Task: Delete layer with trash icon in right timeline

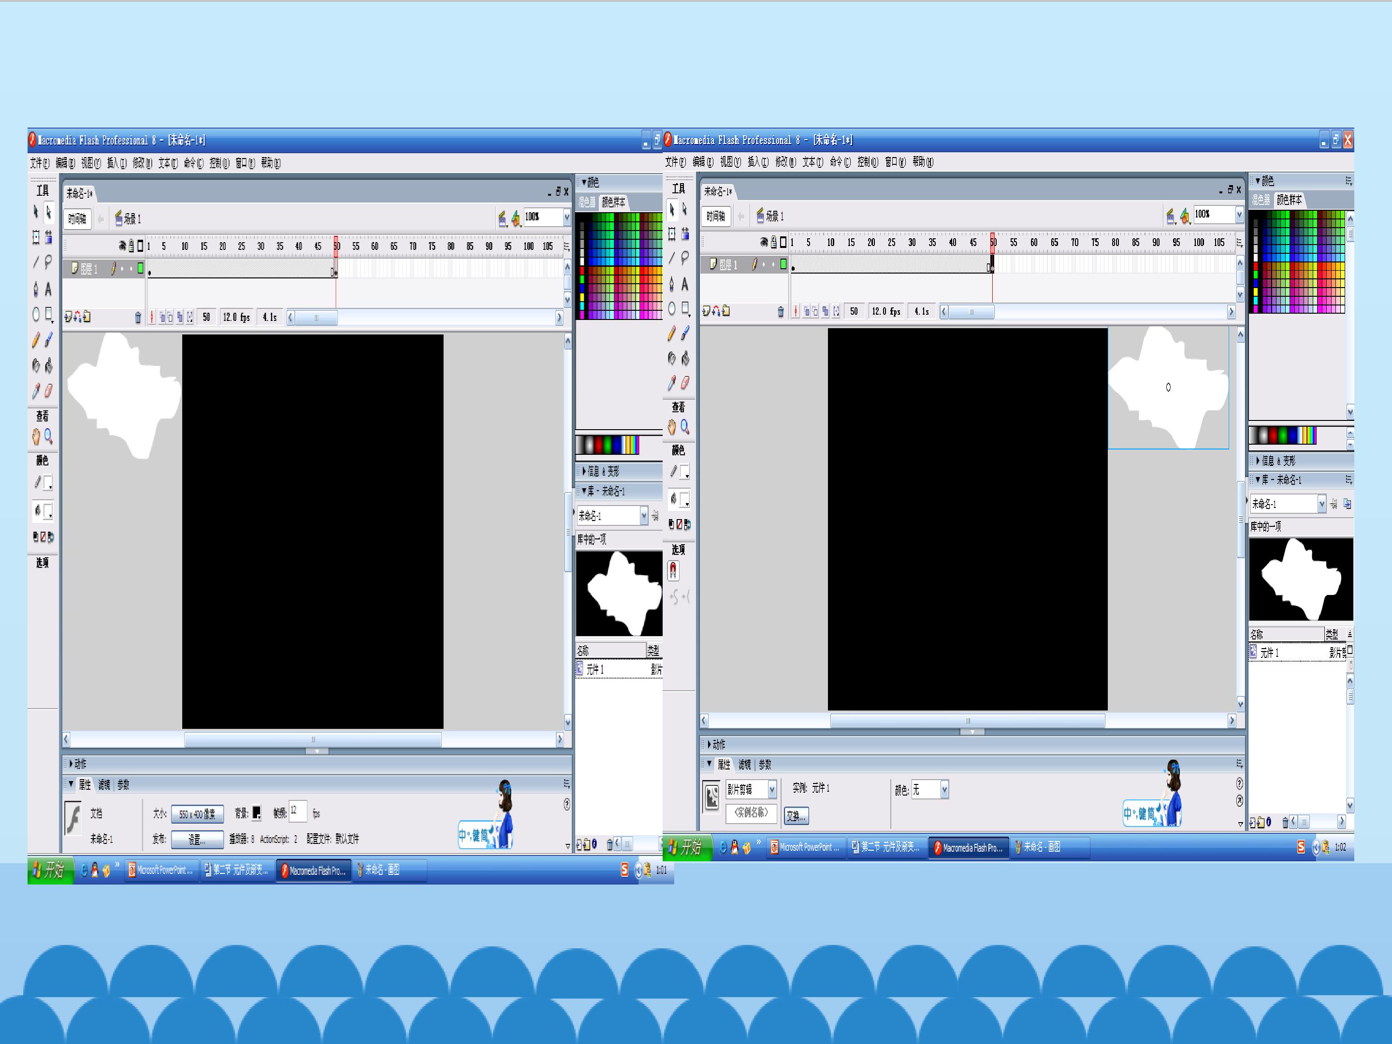Action: 781,311
